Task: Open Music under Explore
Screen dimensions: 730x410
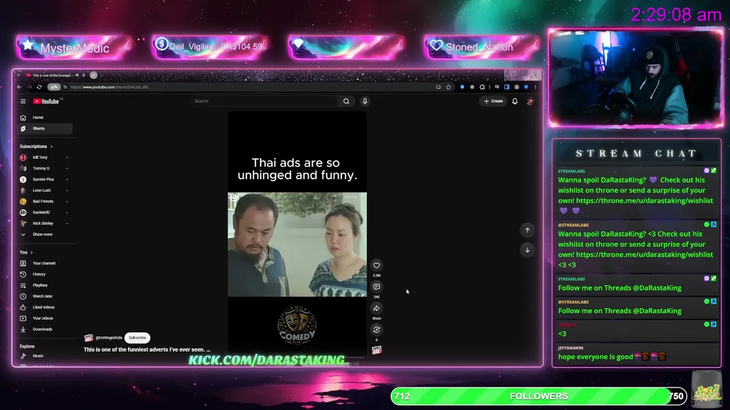Action: 45,356
